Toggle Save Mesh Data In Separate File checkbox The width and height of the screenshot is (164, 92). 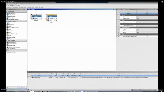147,36
